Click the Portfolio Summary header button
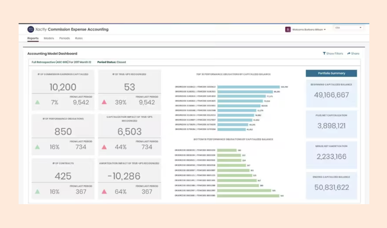 (331, 73)
